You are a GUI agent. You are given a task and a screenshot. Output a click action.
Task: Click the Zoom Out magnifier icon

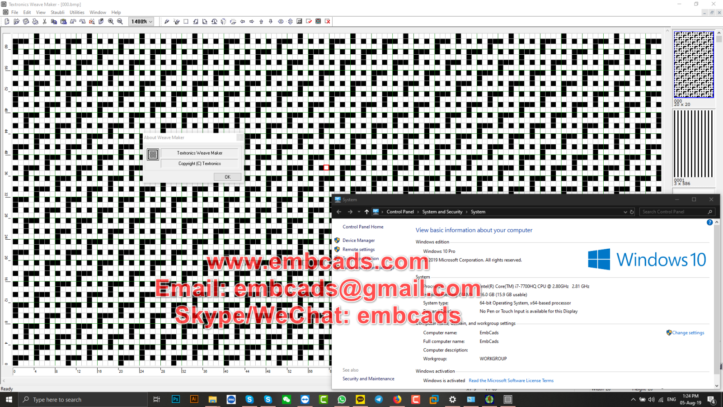point(120,21)
